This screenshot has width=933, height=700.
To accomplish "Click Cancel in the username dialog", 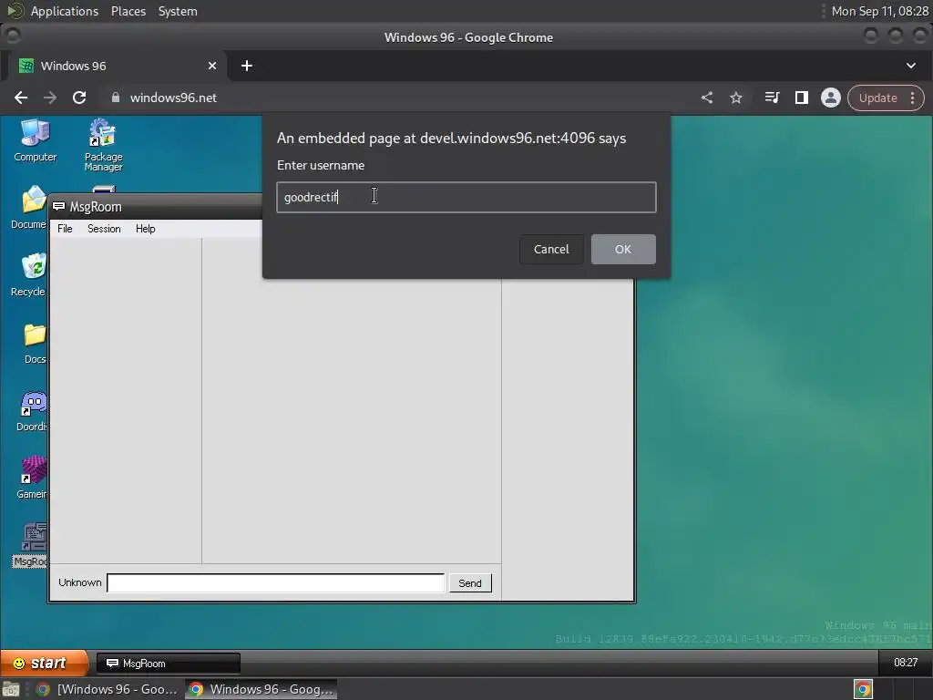I will (551, 249).
